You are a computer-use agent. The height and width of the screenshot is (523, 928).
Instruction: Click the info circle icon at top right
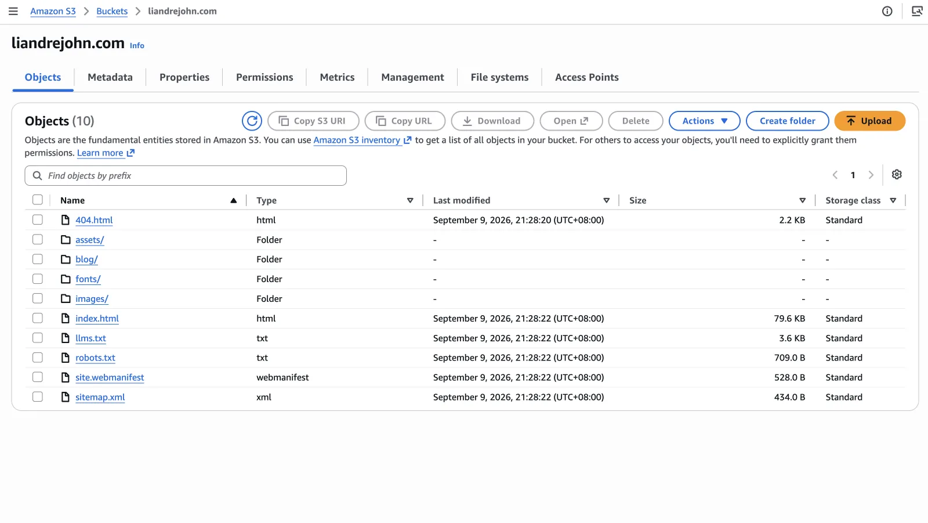[x=887, y=11]
